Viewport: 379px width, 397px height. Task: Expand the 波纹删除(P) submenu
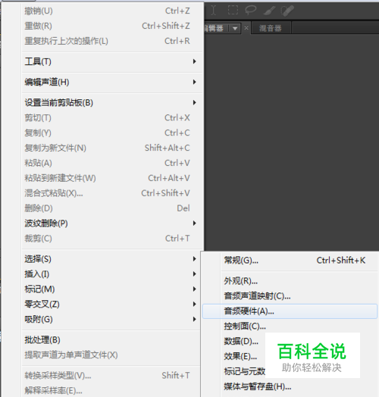coord(112,224)
